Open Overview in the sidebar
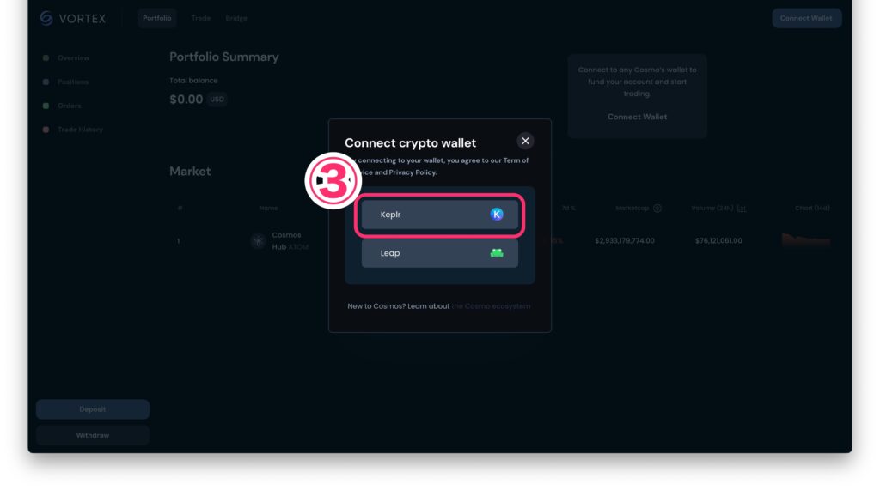The height and width of the screenshot is (490, 880). coord(73,58)
